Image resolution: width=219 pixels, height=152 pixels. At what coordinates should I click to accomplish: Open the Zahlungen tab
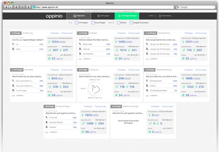103,16
